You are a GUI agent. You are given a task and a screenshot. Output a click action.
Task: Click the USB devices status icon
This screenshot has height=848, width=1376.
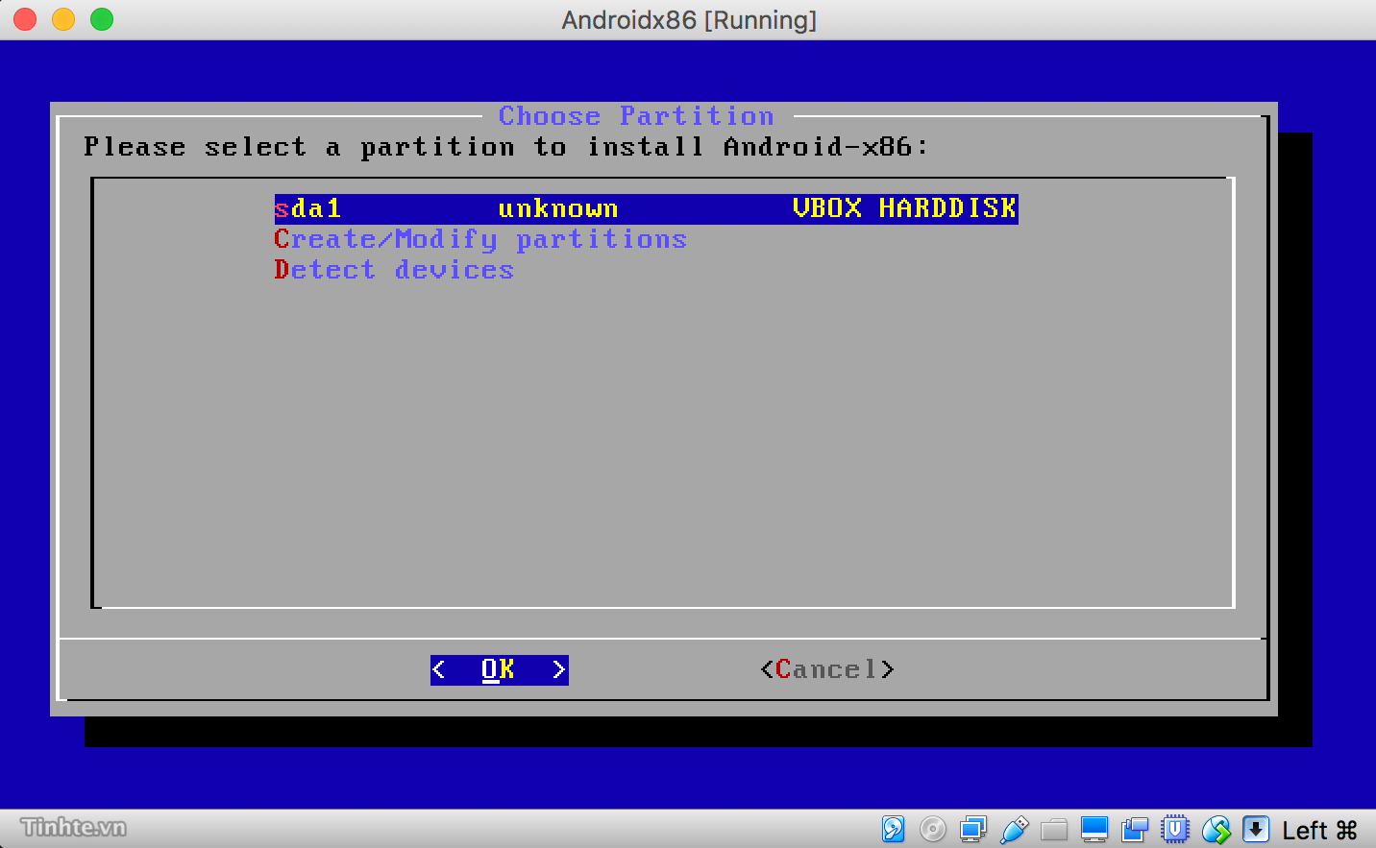point(1014,829)
